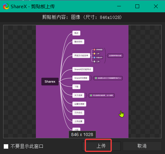Minimize the ShareX clipboard upload window
The image size is (165, 154).
119,6
